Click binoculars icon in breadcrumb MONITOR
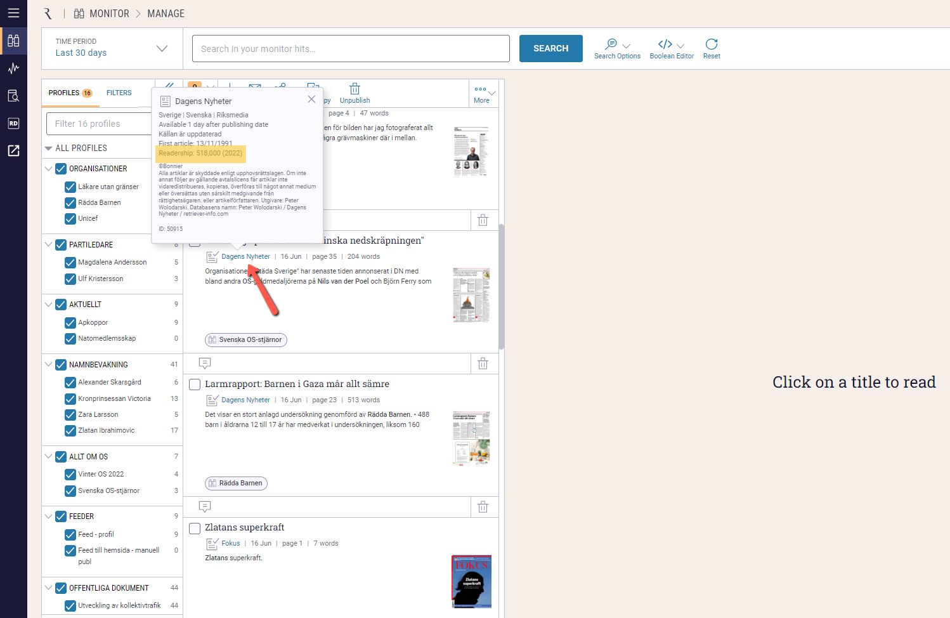950x618 pixels. pyautogui.click(x=79, y=13)
